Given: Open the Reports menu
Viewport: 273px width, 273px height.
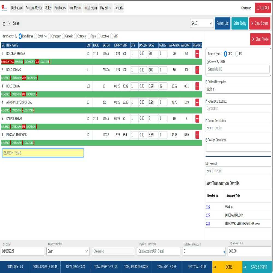Looking at the screenshot, I should (118, 8).
